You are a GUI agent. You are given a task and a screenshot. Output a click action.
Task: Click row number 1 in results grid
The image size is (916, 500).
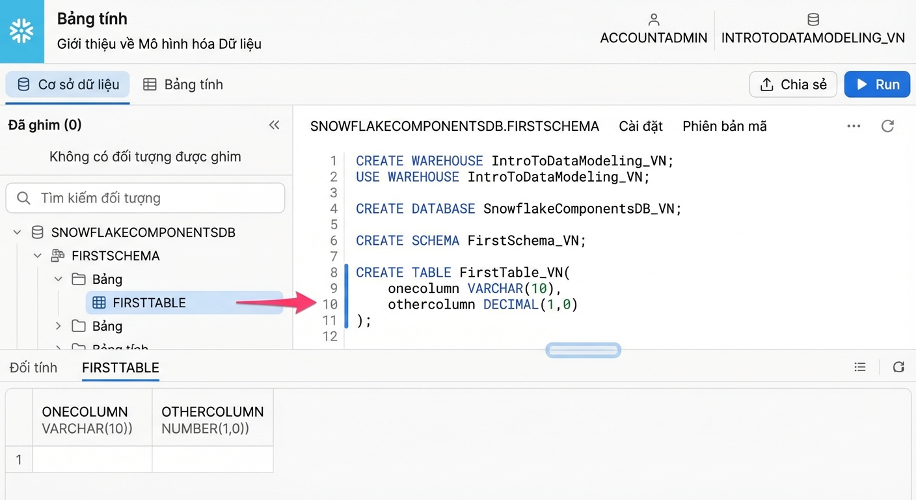[19, 459]
